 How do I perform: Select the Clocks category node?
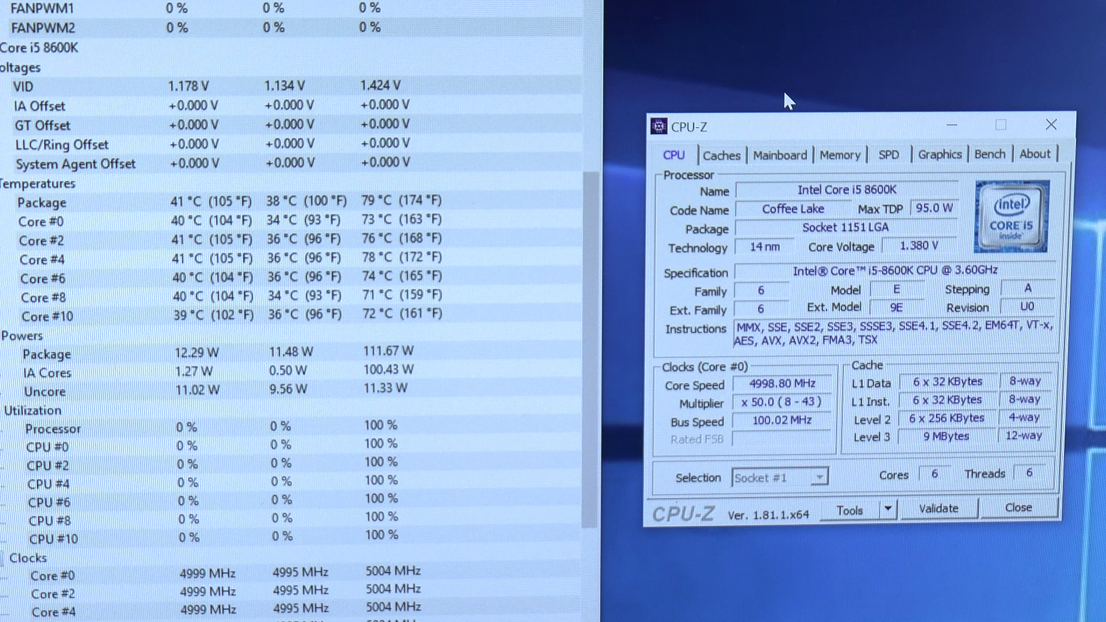click(x=28, y=558)
